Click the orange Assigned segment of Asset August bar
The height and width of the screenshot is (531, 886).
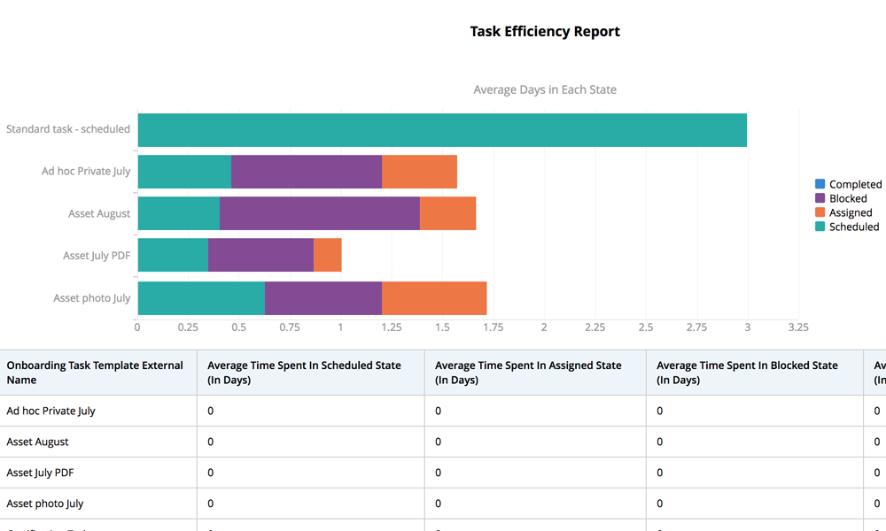pos(447,213)
